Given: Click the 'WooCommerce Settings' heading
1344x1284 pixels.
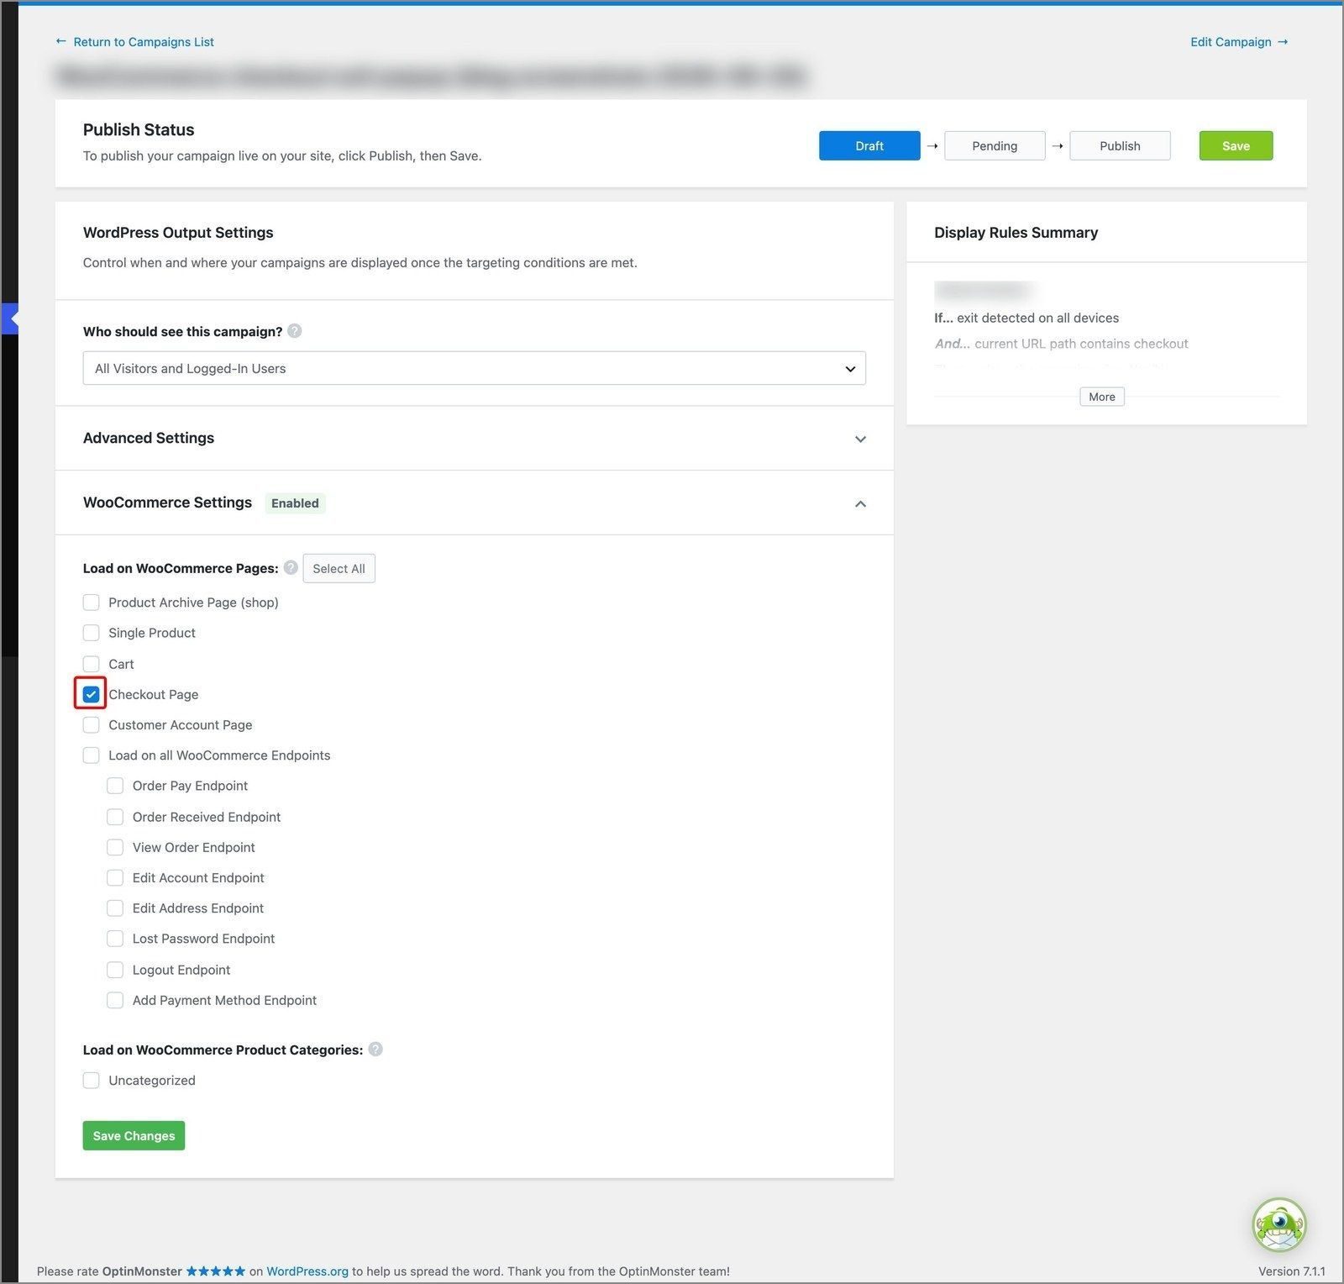Looking at the screenshot, I should pos(167,503).
